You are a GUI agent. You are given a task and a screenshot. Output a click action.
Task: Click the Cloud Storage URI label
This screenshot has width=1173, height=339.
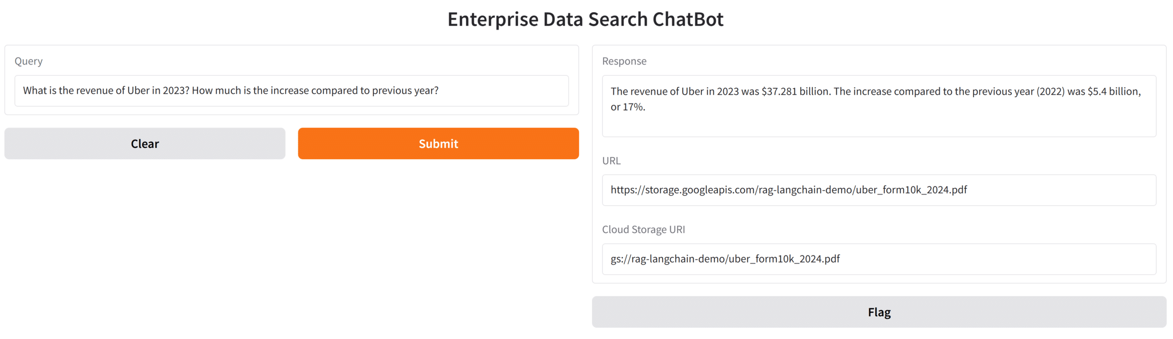pos(643,230)
